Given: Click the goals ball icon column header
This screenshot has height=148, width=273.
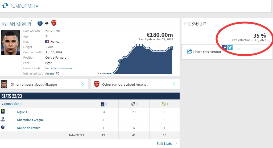Looking at the screenshot, I should click(x=133, y=104).
